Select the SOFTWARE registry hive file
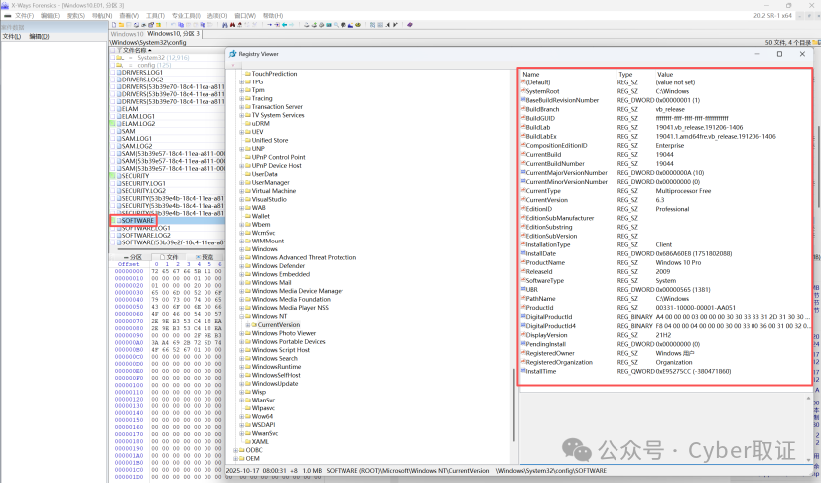This screenshot has height=483, width=822. (x=136, y=220)
